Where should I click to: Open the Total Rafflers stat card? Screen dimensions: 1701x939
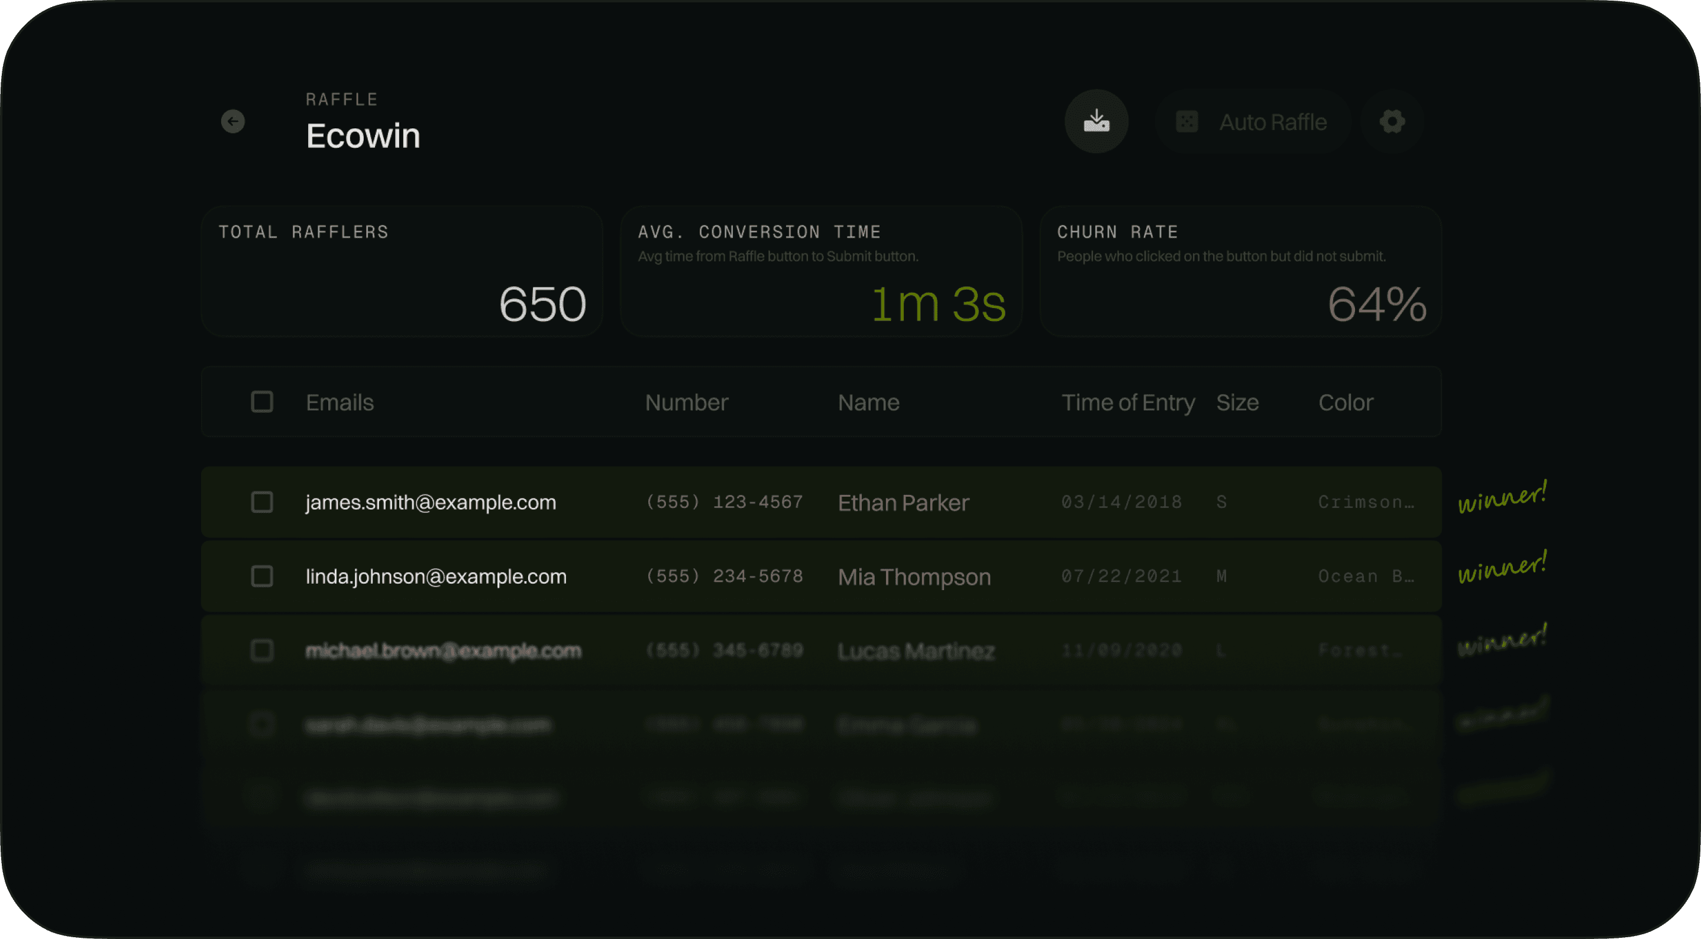[x=402, y=271]
